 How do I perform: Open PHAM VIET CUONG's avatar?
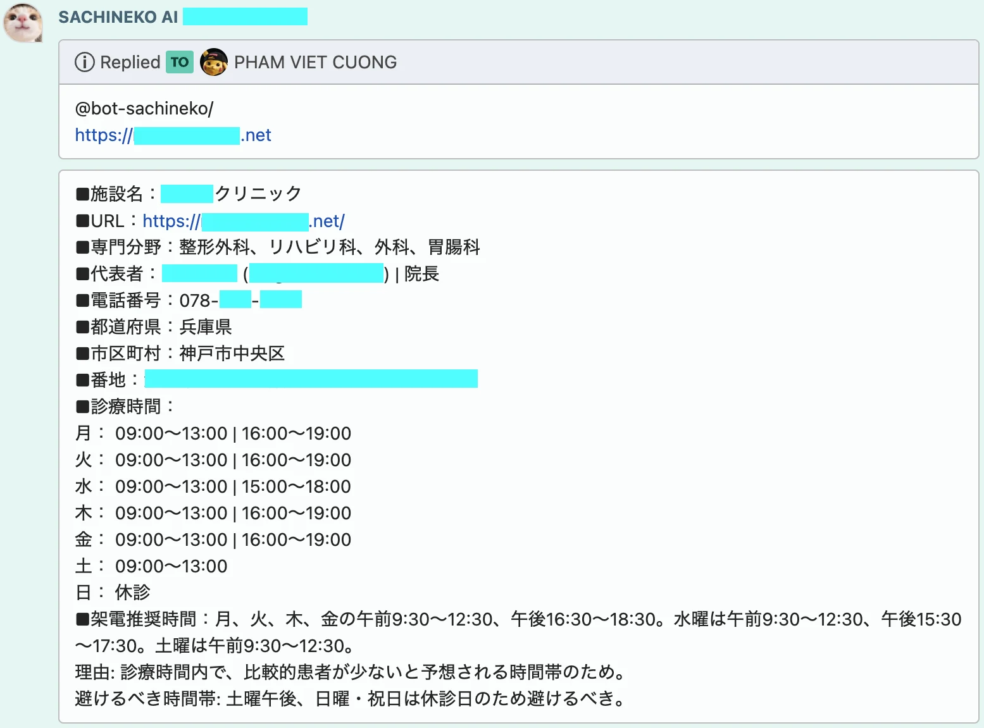pos(214,62)
